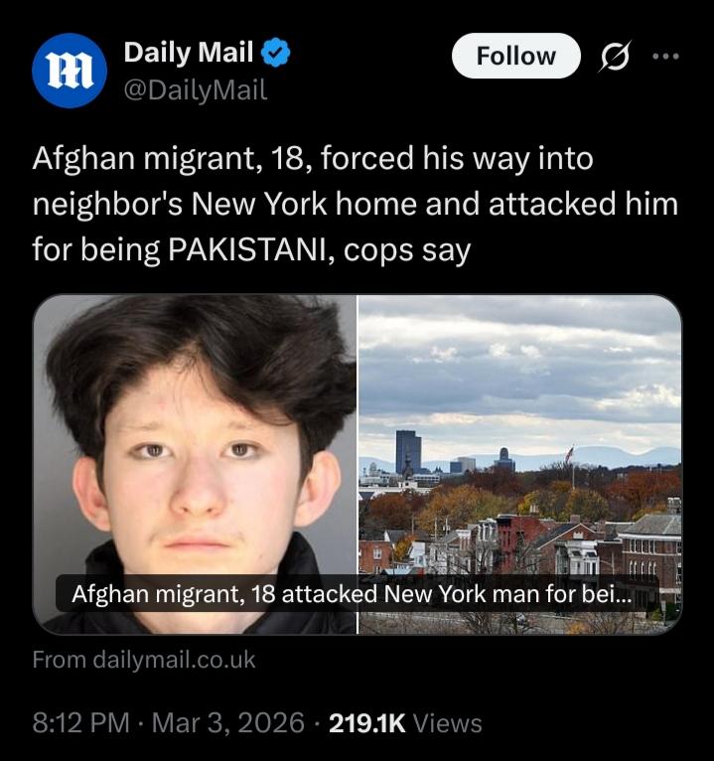Viewport: 714px width, 761px height.
Task: Click the cloudy sky in the right photo
Action: 519,369
